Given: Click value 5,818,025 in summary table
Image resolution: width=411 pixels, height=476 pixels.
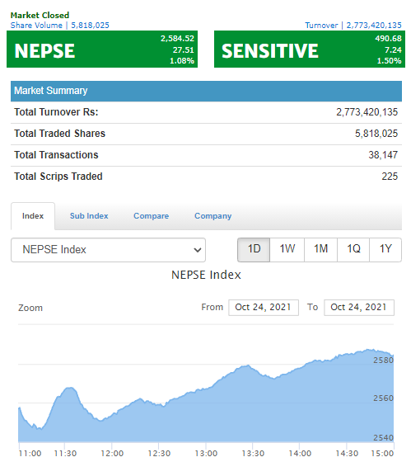Looking at the screenshot, I should click(x=376, y=134).
